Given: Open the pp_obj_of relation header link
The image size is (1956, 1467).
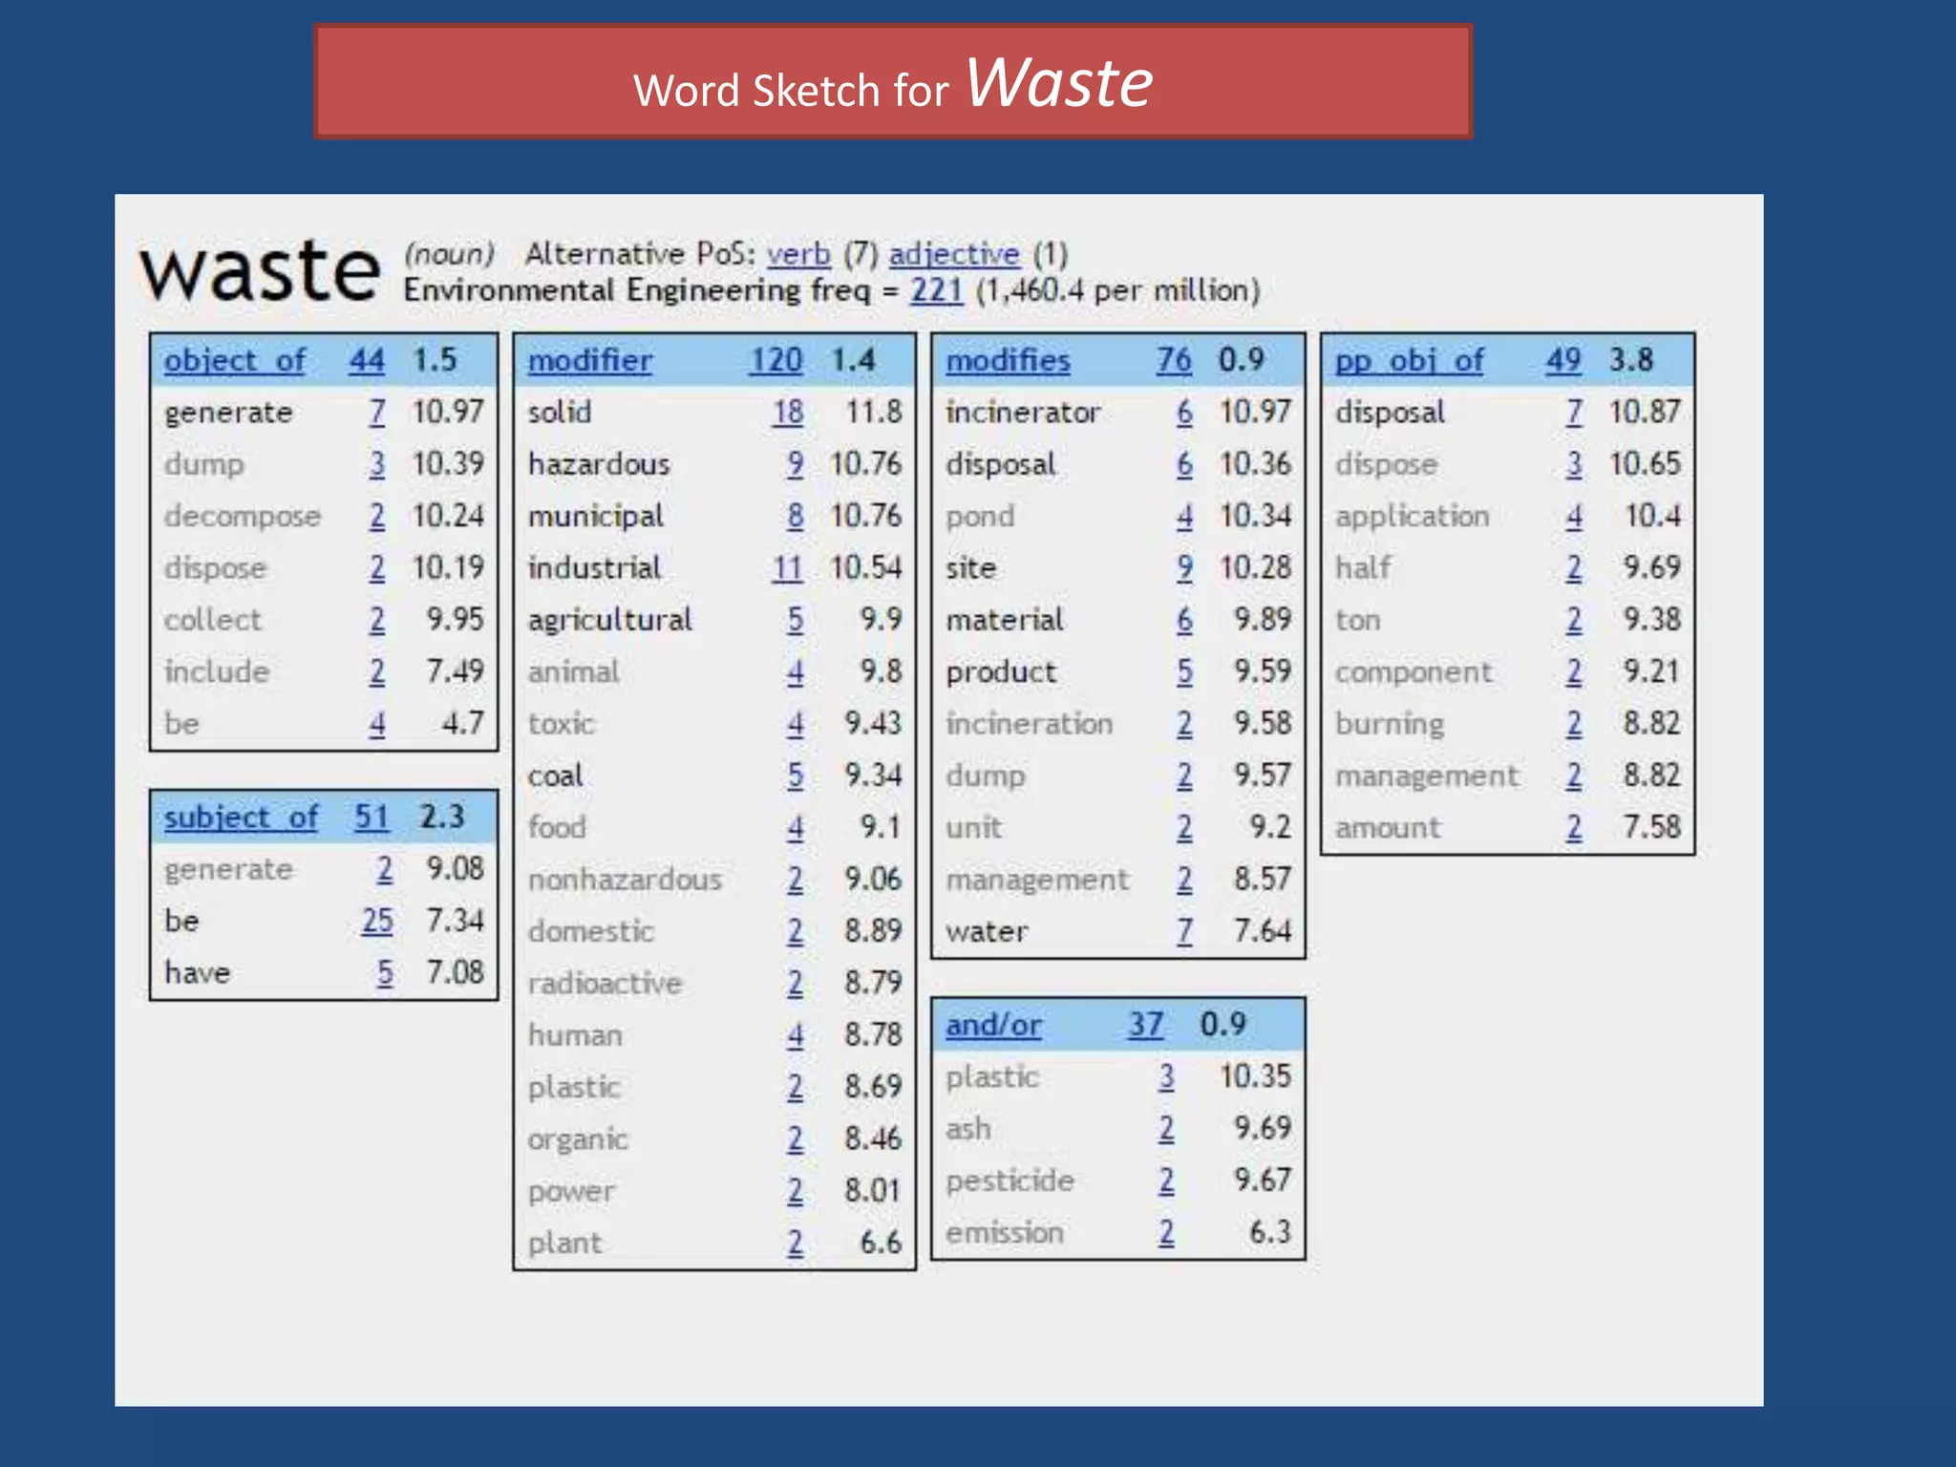Looking at the screenshot, I should [1410, 360].
